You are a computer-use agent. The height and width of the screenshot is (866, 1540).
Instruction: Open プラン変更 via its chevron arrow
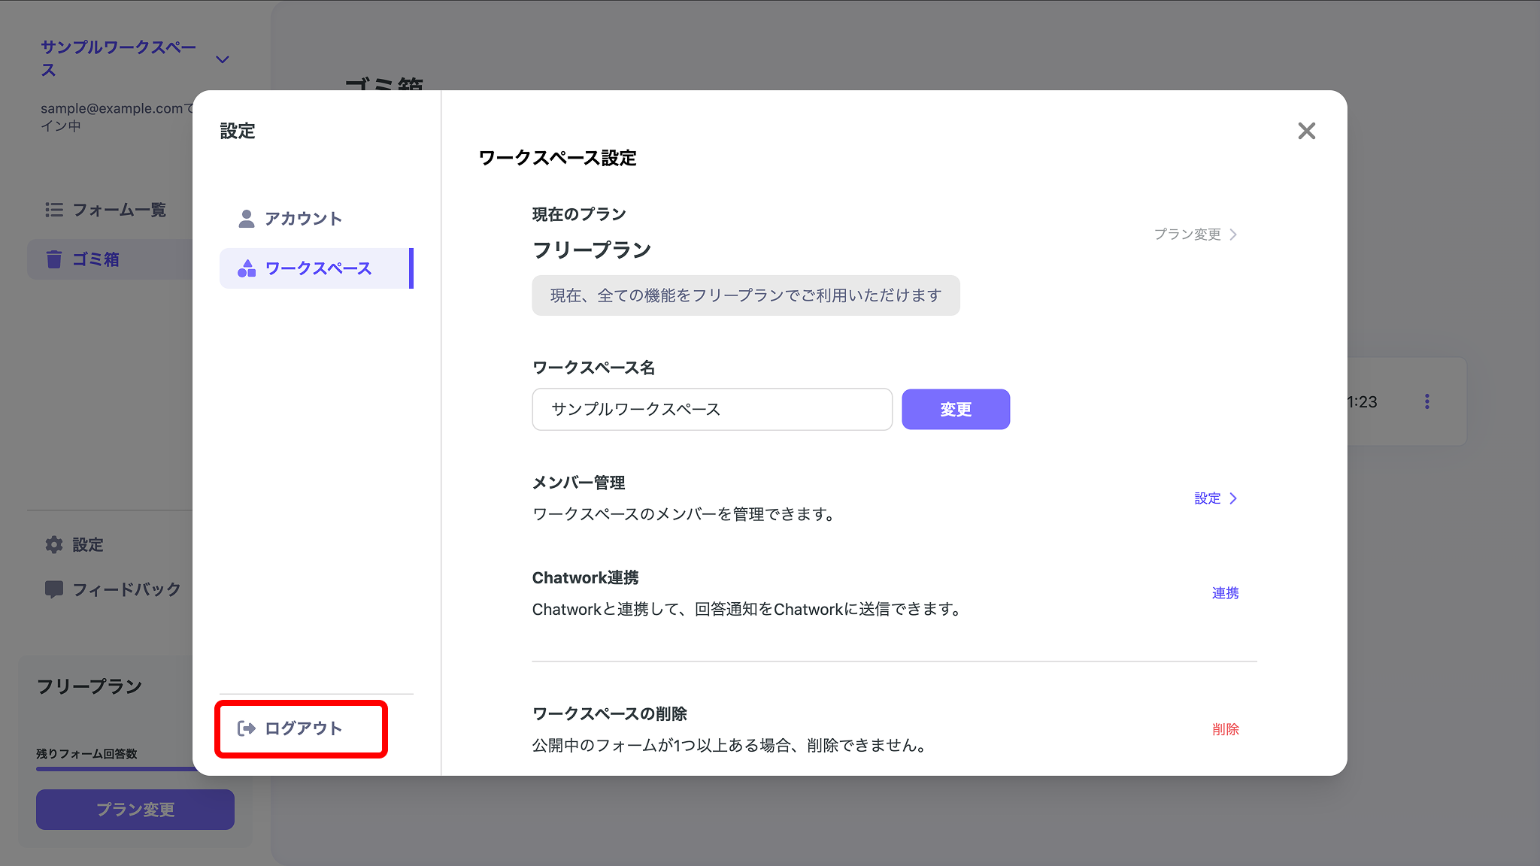[1233, 234]
